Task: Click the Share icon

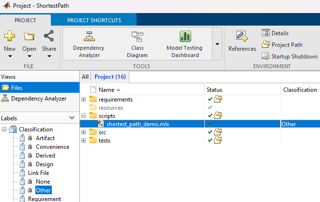Action: tap(49, 36)
